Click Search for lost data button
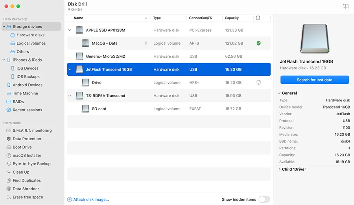The width and height of the screenshot is (354, 205). click(315, 80)
